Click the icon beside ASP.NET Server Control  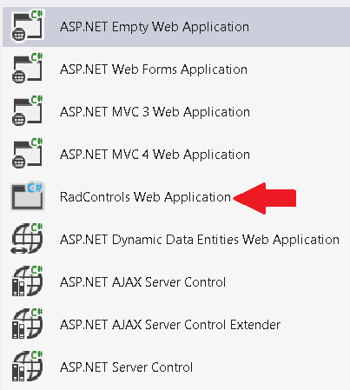click(28, 366)
